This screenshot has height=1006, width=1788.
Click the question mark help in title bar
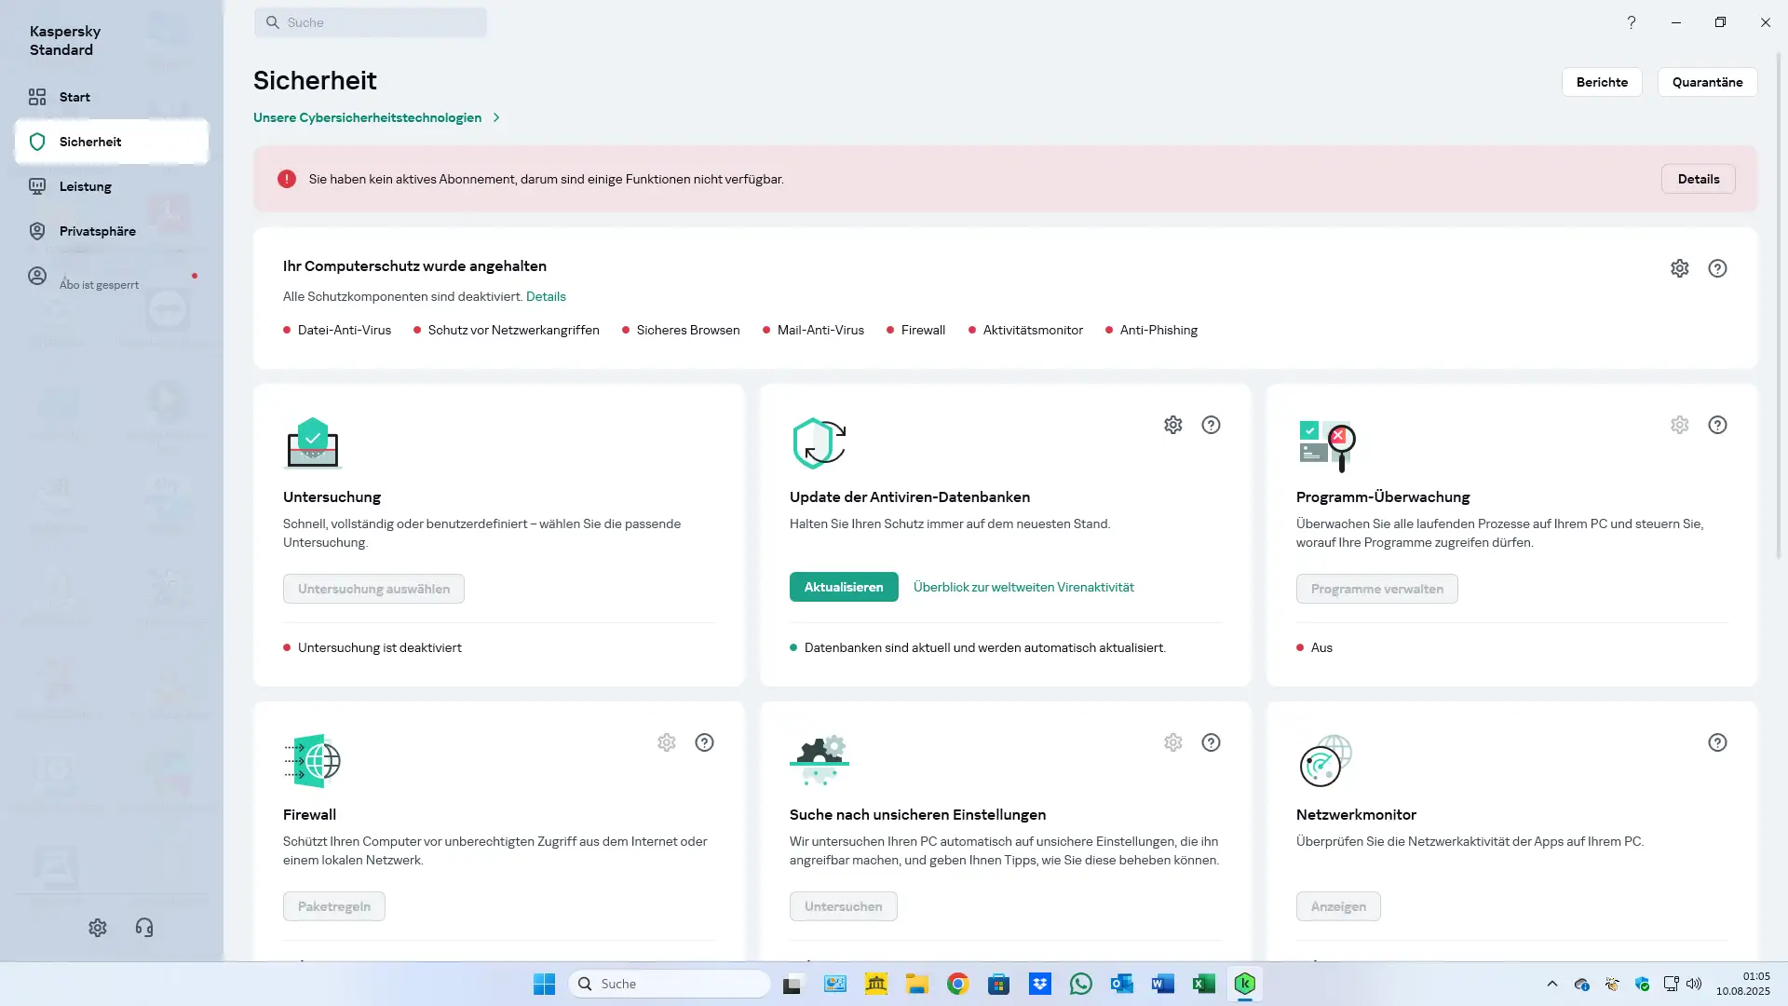click(1631, 22)
